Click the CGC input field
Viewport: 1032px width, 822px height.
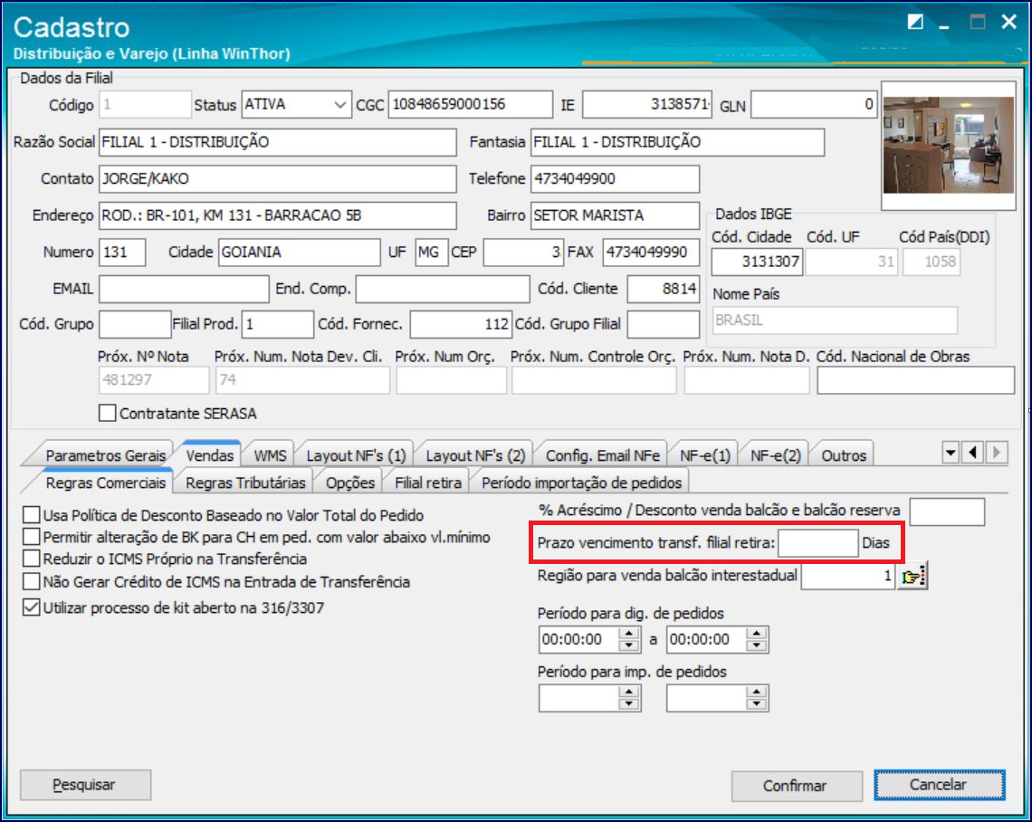(x=470, y=104)
